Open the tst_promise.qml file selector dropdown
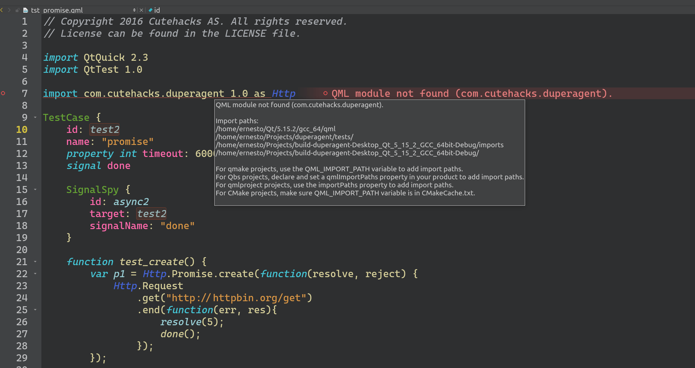Image resolution: width=695 pixels, height=368 pixels. tap(134, 10)
